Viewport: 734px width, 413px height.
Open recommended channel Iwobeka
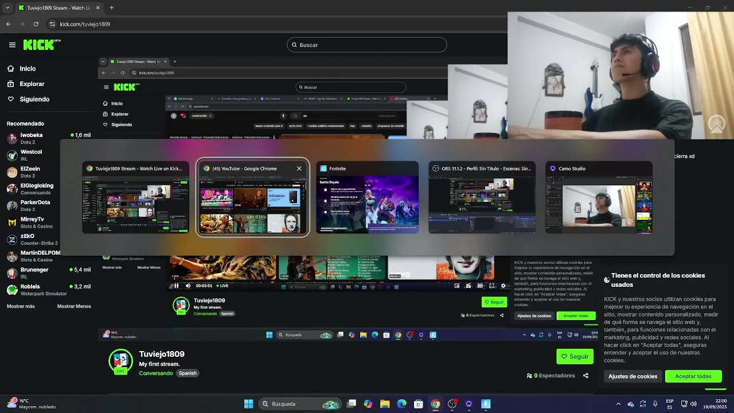tap(49, 138)
